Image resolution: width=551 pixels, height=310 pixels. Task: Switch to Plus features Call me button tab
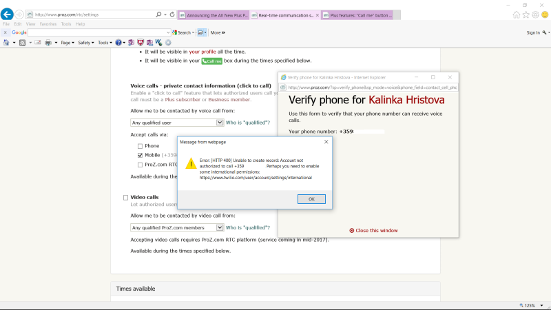click(357, 15)
